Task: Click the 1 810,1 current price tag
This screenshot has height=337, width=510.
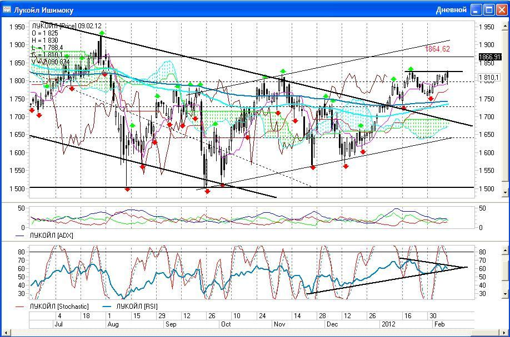Action: pyautogui.click(x=489, y=78)
